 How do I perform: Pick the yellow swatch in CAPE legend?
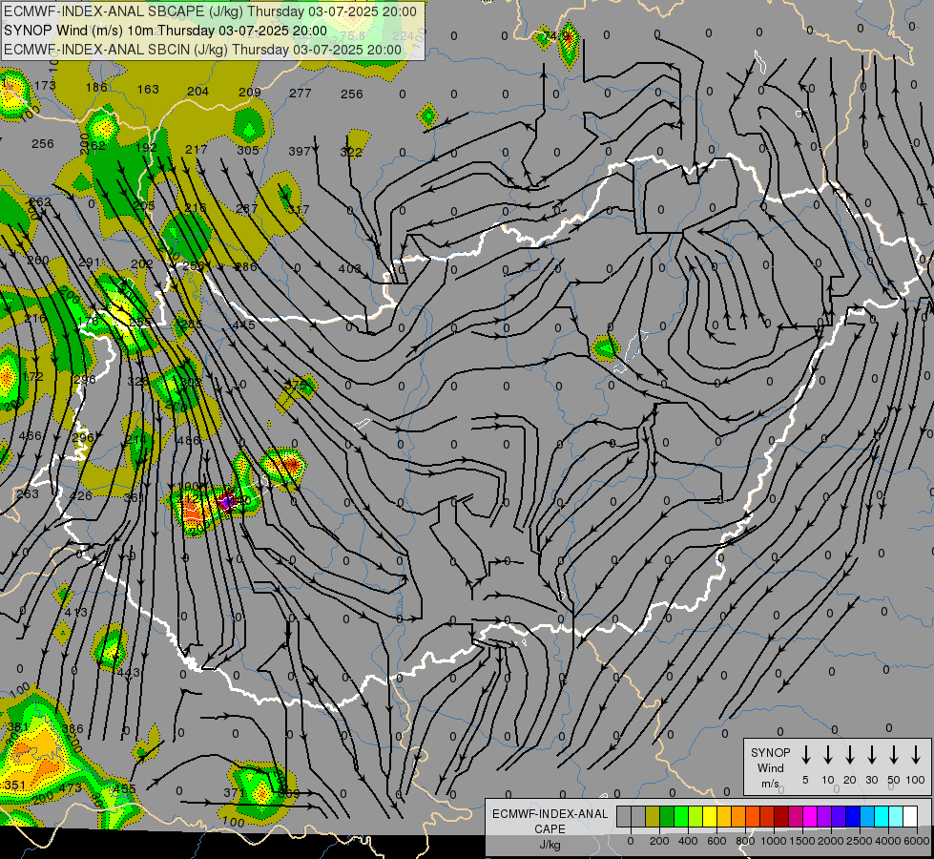pos(710,817)
